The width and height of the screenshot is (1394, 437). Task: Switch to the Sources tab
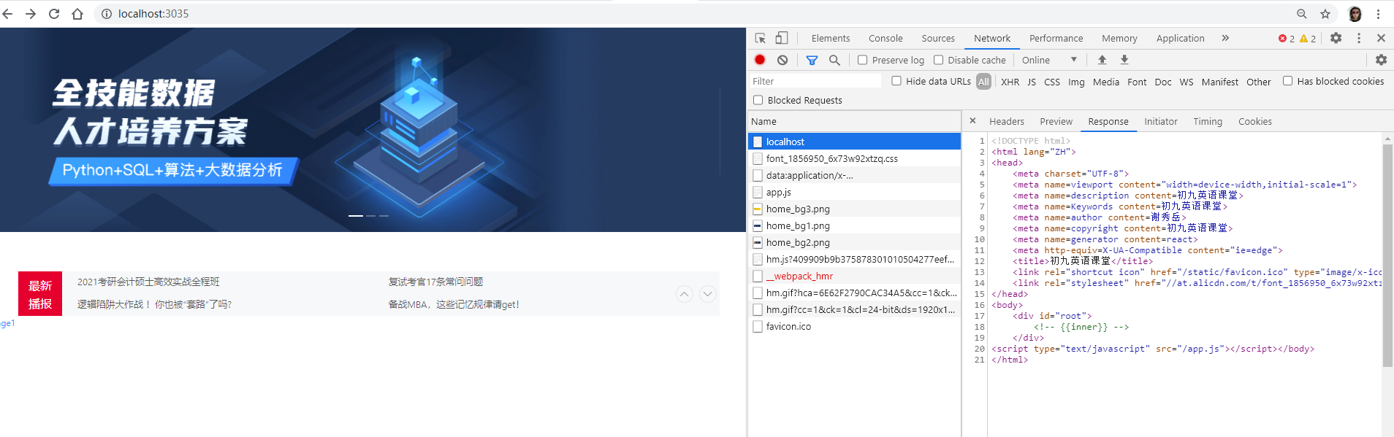938,39
